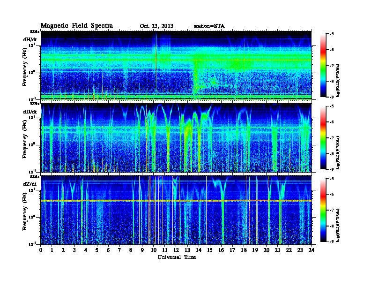This screenshot has height=287, width=371.
Task: Click the '-8' tick on dD/dt color scale
Action: 332,154
